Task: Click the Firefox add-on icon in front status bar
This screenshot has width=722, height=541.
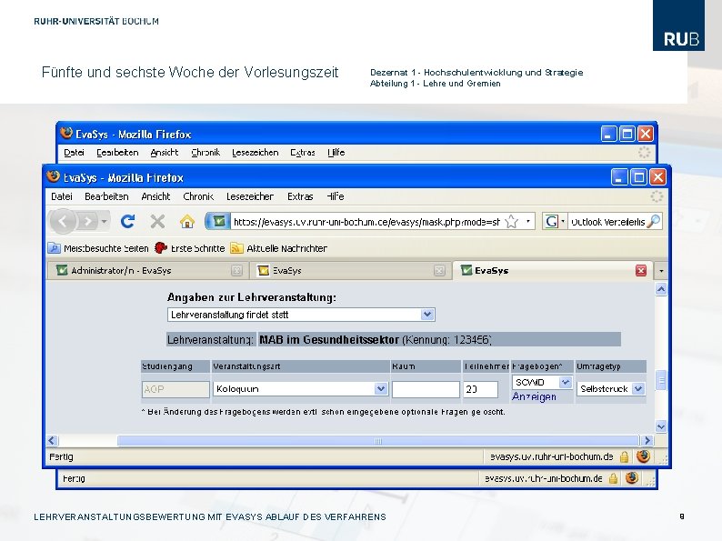Action: click(x=643, y=456)
